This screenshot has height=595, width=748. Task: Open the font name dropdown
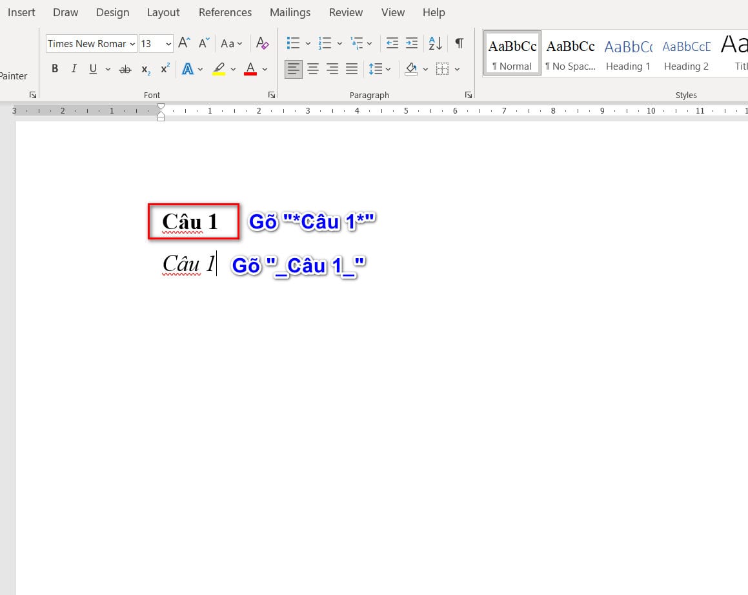click(132, 44)
